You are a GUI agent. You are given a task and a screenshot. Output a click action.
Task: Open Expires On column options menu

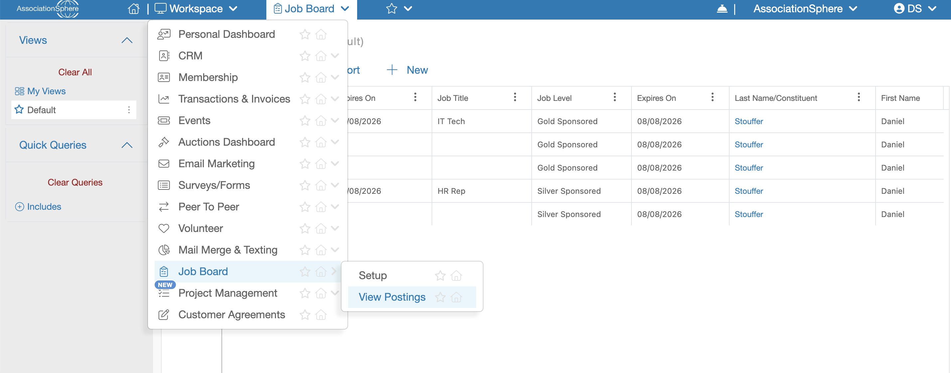(x=712, y=97)
